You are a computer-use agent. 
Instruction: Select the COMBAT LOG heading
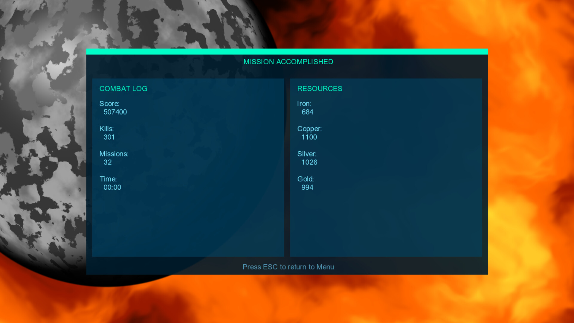[x=123, y=89]
